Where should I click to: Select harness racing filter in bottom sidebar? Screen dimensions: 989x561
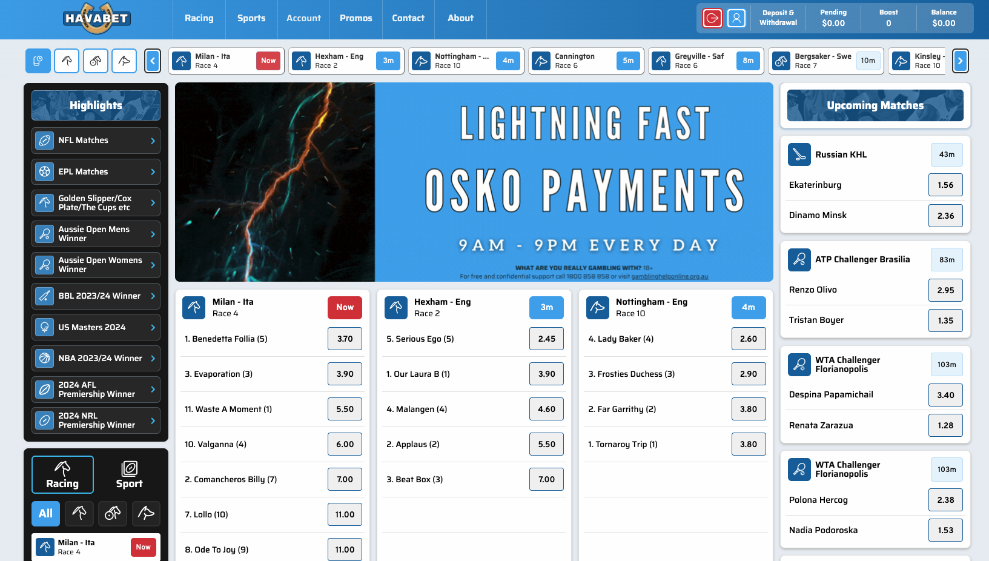113,514
